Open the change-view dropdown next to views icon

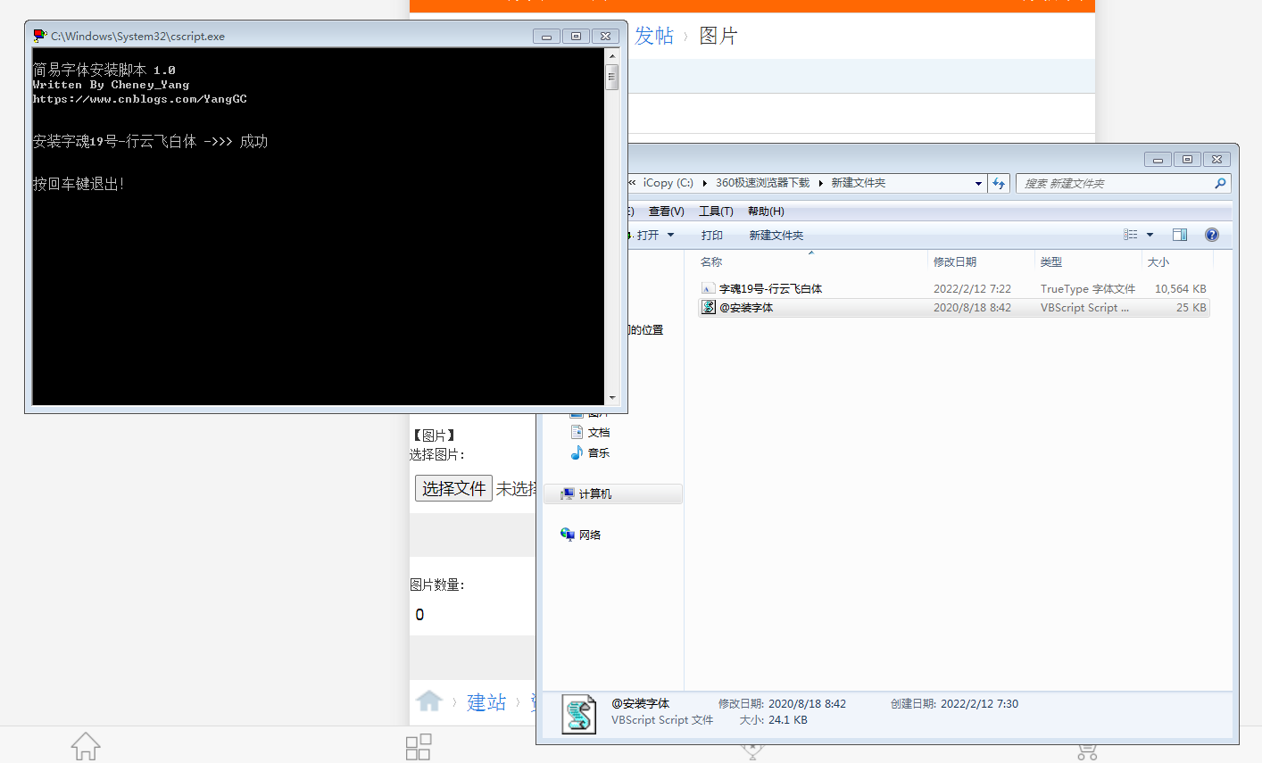click(x=1150, y=234)
